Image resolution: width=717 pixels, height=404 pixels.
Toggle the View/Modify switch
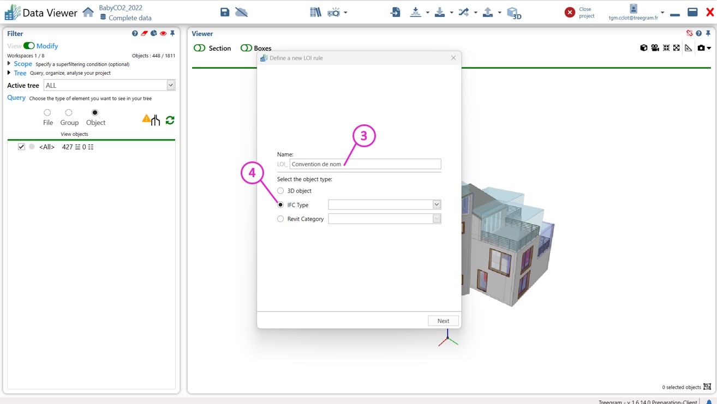[x=29, y=46]
